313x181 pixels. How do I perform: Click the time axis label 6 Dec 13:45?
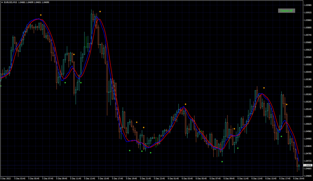tap(257, 179)
